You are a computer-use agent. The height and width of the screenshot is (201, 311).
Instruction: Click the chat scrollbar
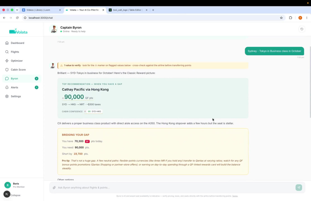(310, 82)
